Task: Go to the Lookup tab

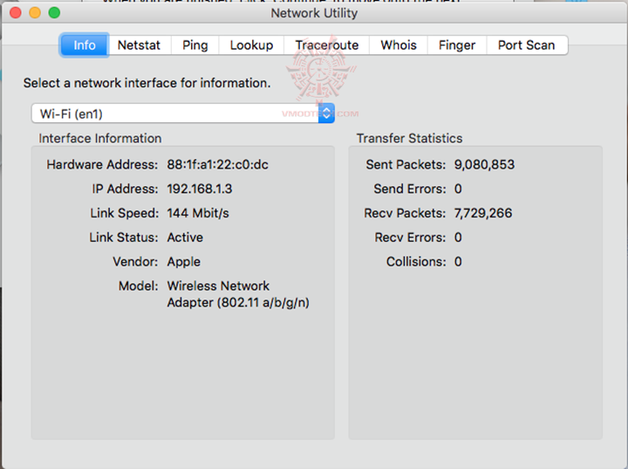Action: point(251,45)
